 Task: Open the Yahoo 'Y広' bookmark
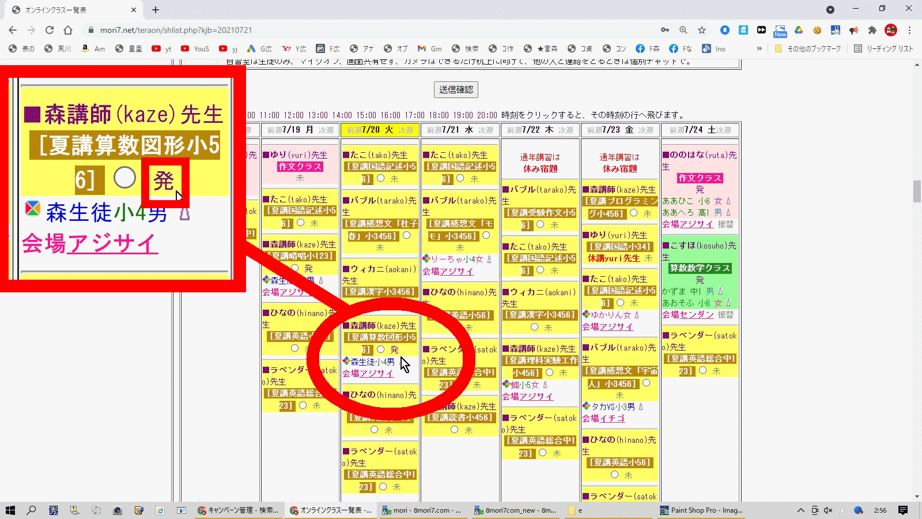tap(294, 48)
